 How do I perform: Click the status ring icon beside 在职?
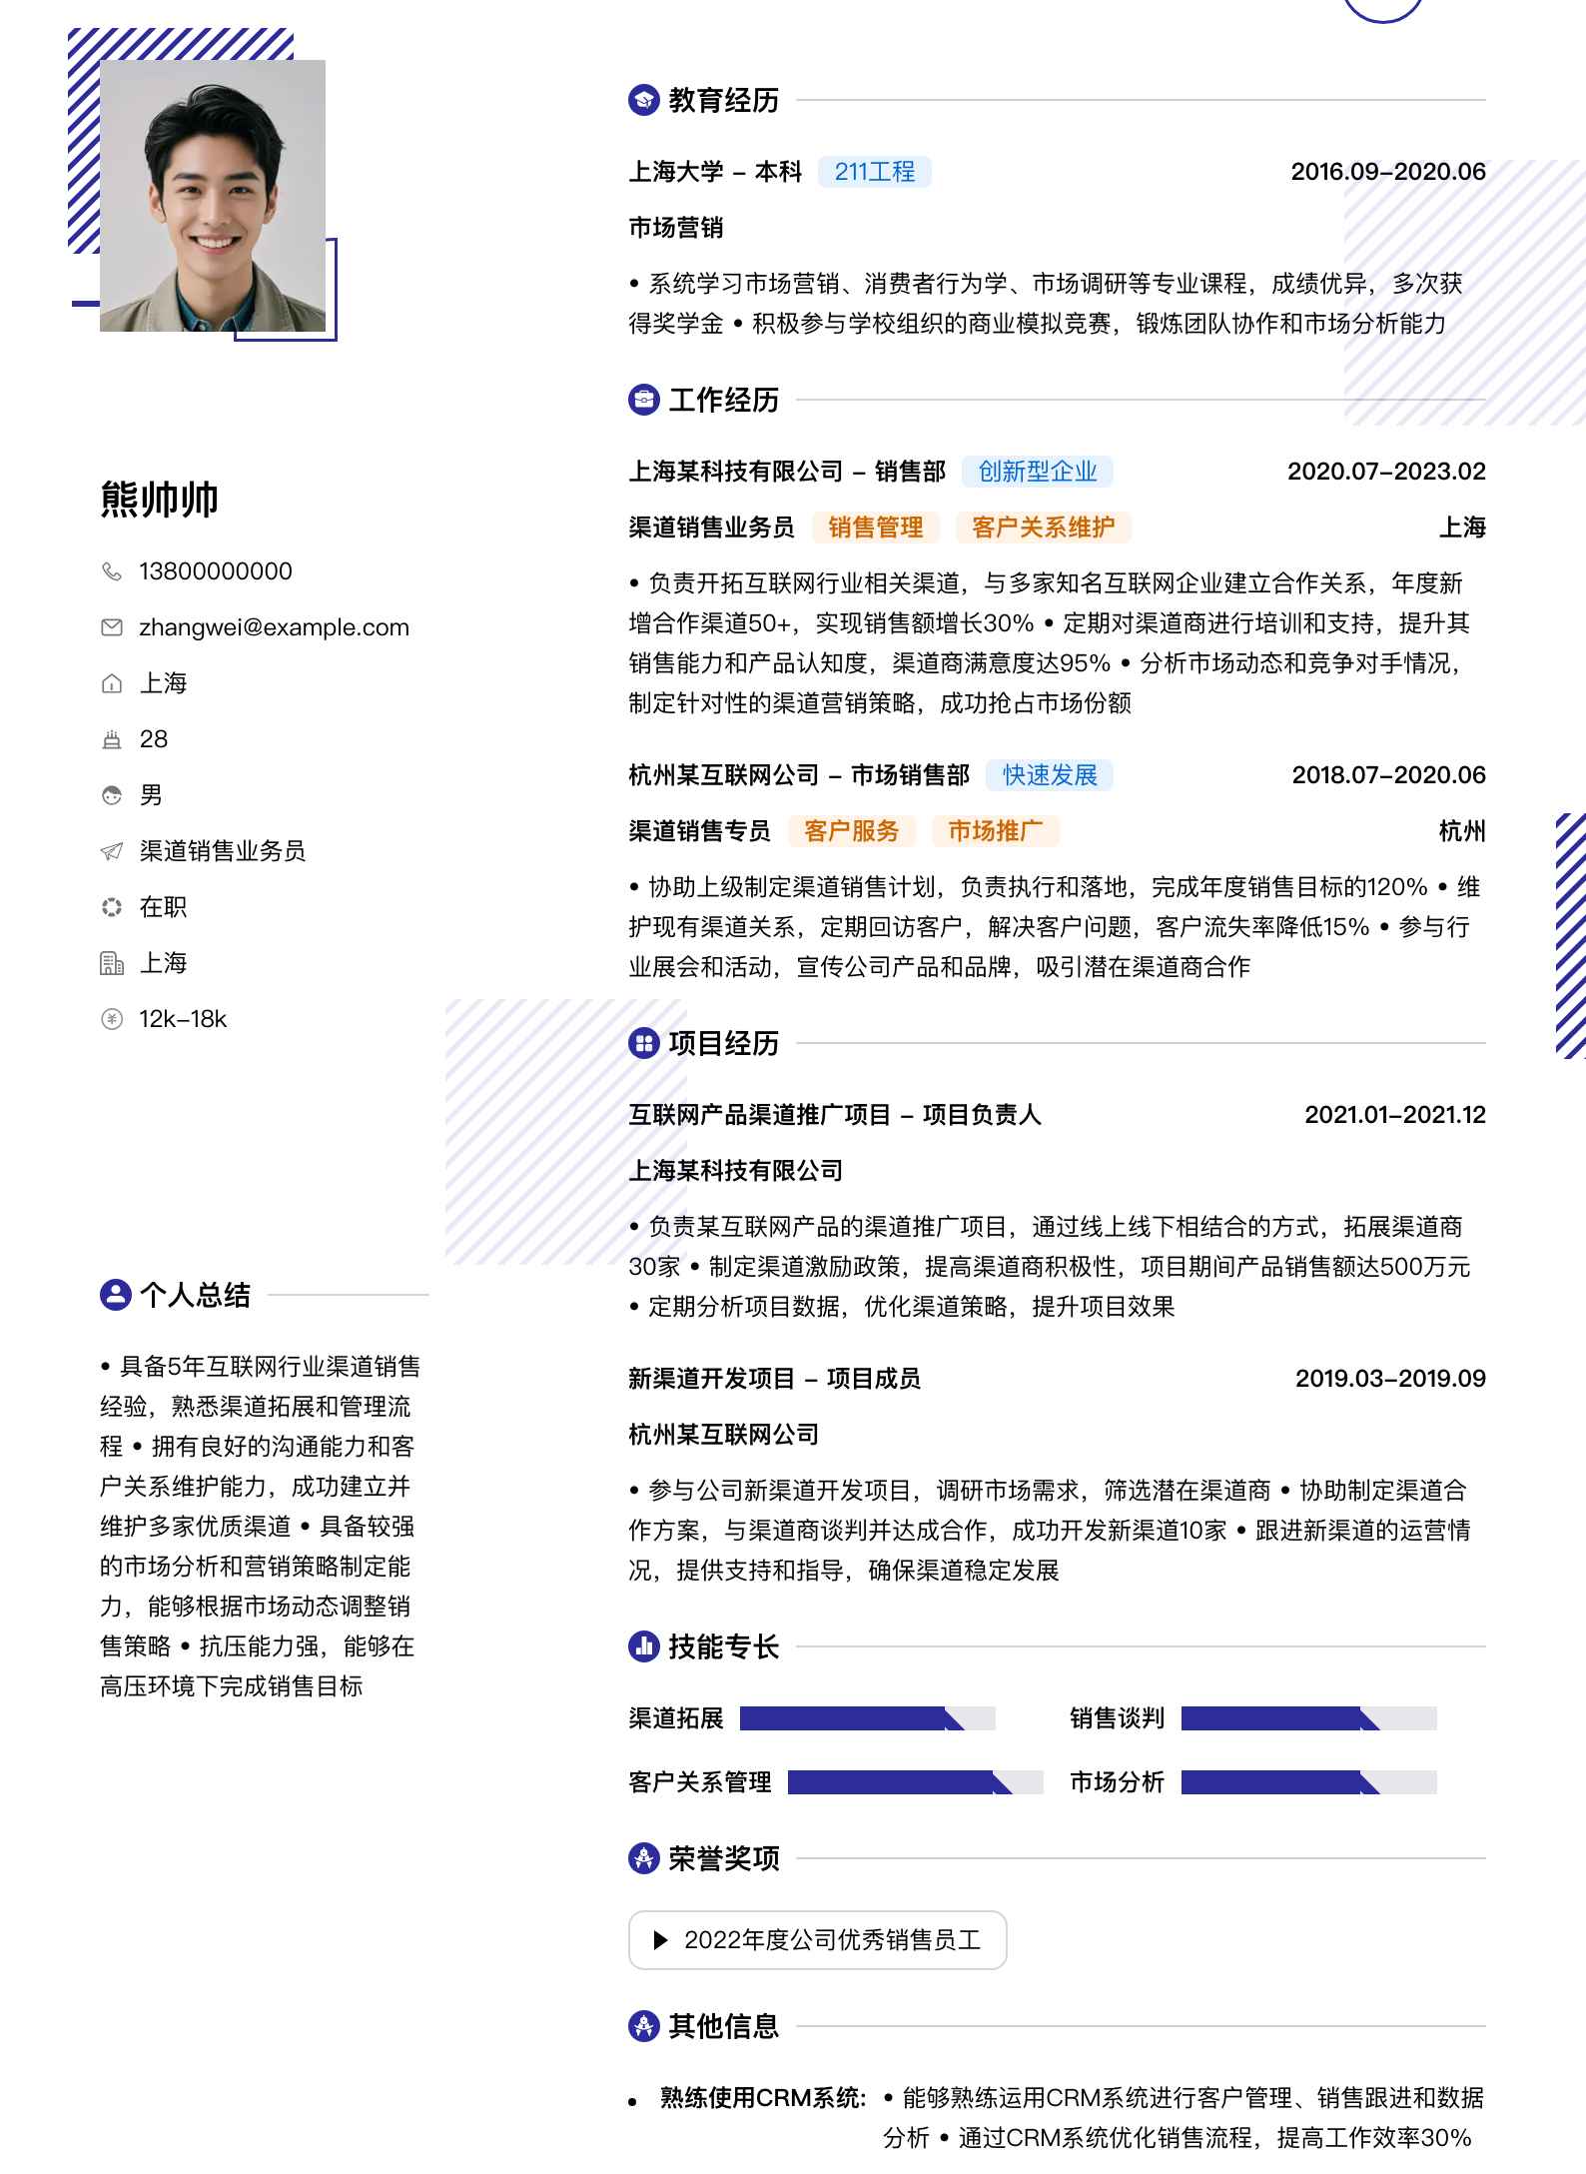(x=112, y=907)
